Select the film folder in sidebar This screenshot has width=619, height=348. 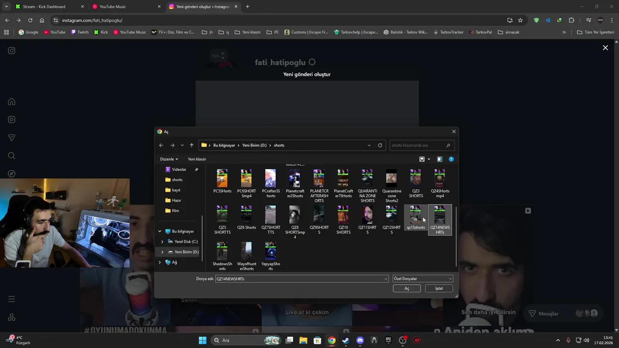click(x=175, y=211)
